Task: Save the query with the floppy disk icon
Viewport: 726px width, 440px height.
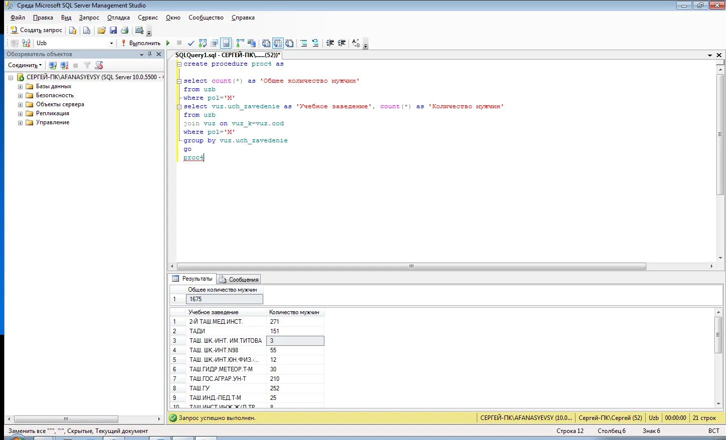Action: (113, 30)
